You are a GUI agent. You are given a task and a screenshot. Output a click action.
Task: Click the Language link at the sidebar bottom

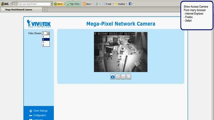(x=38, y=119)
